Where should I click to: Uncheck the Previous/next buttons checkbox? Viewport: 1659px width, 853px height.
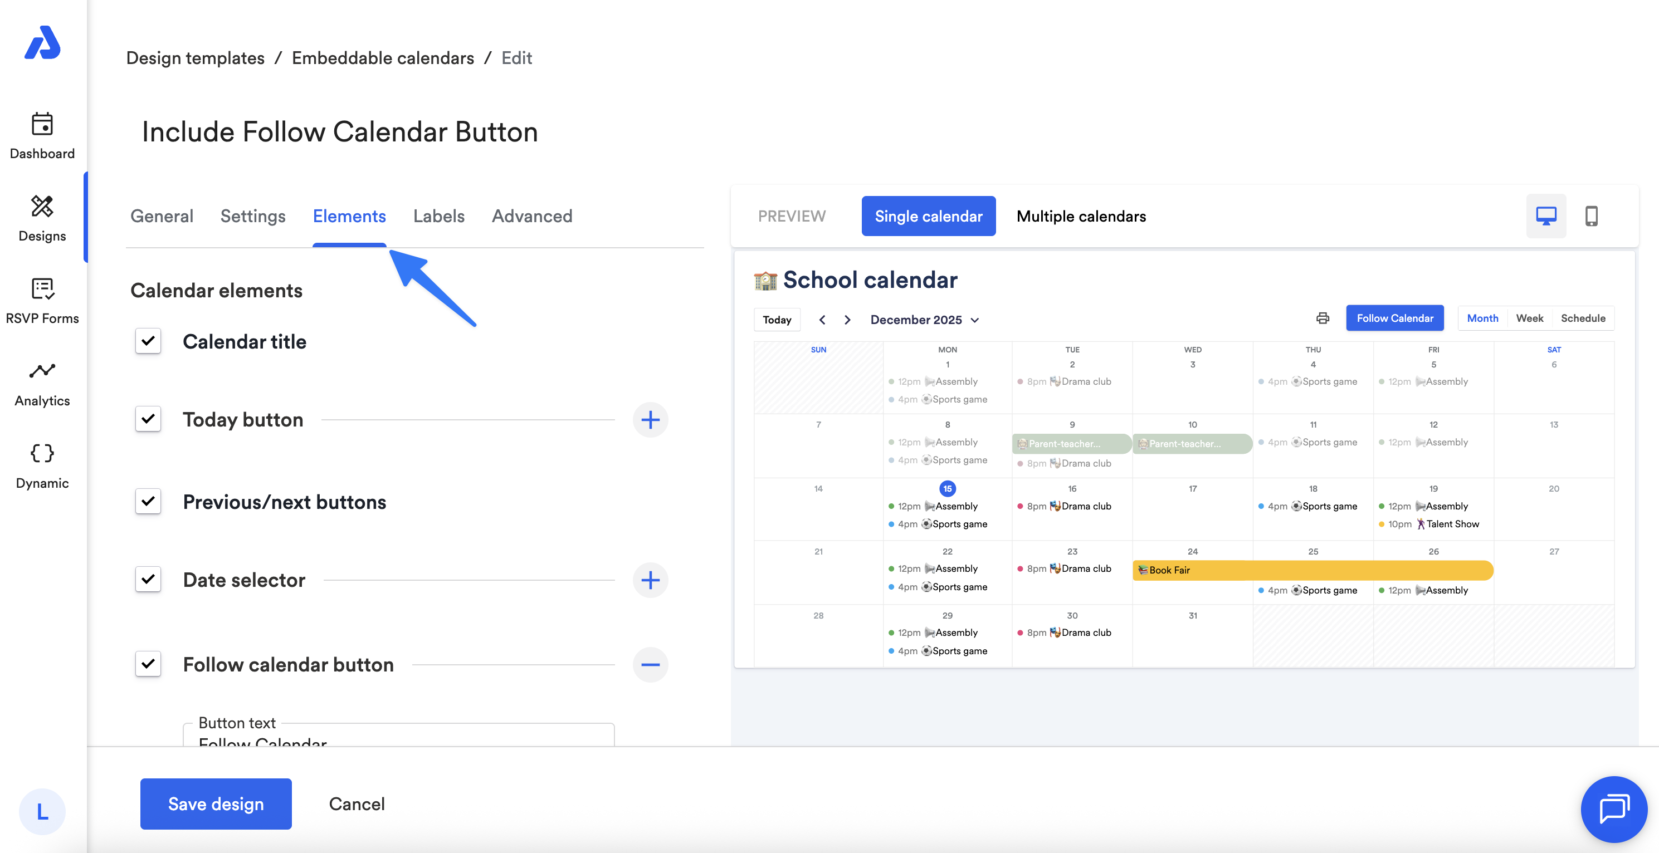pos(148,502)
